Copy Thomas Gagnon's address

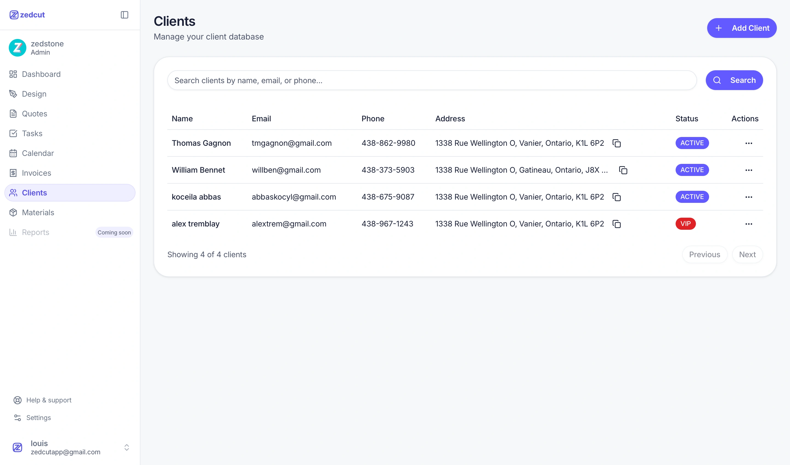click(x=617, y=143)
